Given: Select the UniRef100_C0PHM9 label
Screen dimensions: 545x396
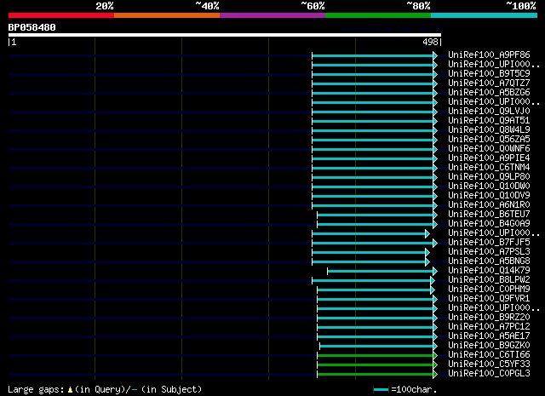Looking at the screenshot, I should pyautogui.click(x=489, y=290).
